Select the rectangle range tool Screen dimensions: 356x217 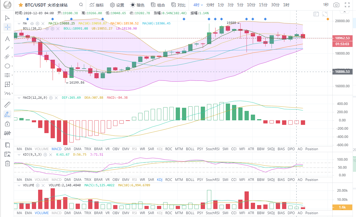coord(7,84)
